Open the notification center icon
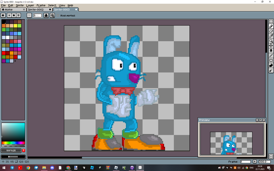The width and height of the screenshot is (274, 171). (269, 168)
